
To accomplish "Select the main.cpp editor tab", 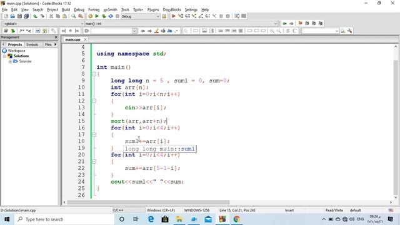I will (x=72, y=39).
